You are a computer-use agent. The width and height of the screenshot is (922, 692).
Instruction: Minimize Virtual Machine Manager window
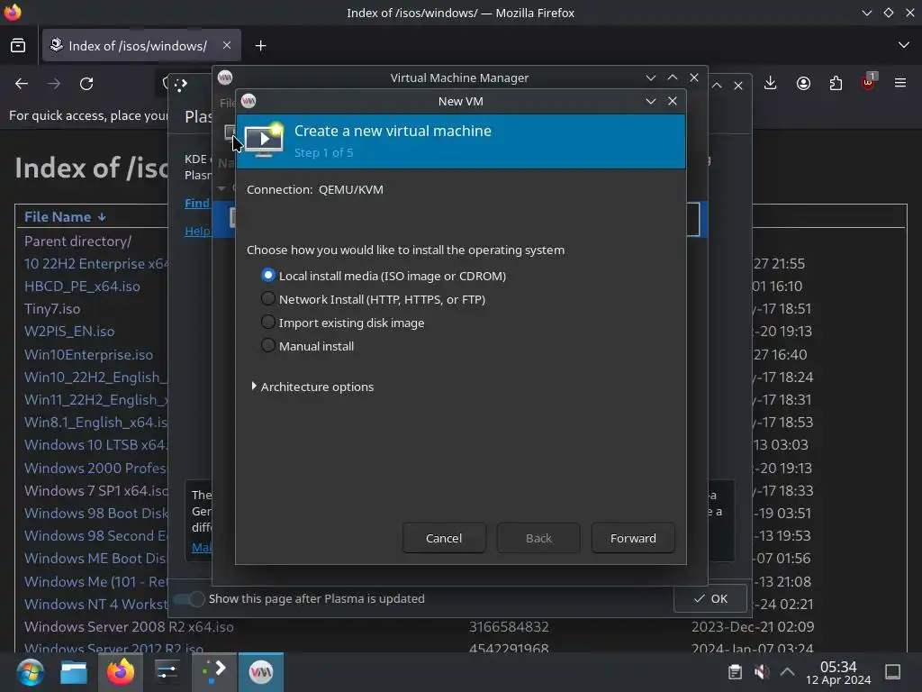[650, 77]
